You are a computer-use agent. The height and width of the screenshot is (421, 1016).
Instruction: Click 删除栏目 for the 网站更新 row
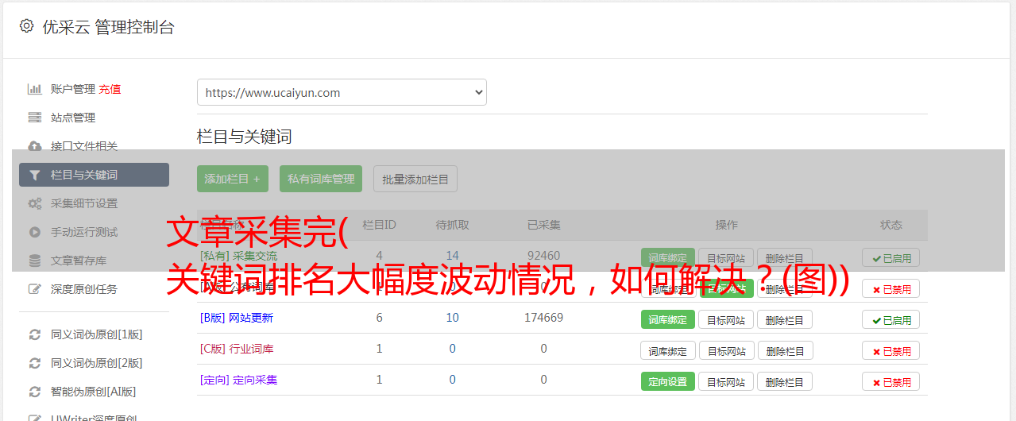coord(785,319)
